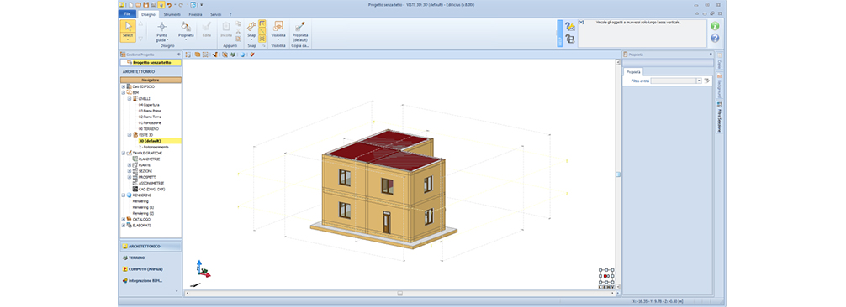The width and height of the screenshot is (846, 307).
Task: Click the ARCHITETTONICO section button
Action: (151, 246)
